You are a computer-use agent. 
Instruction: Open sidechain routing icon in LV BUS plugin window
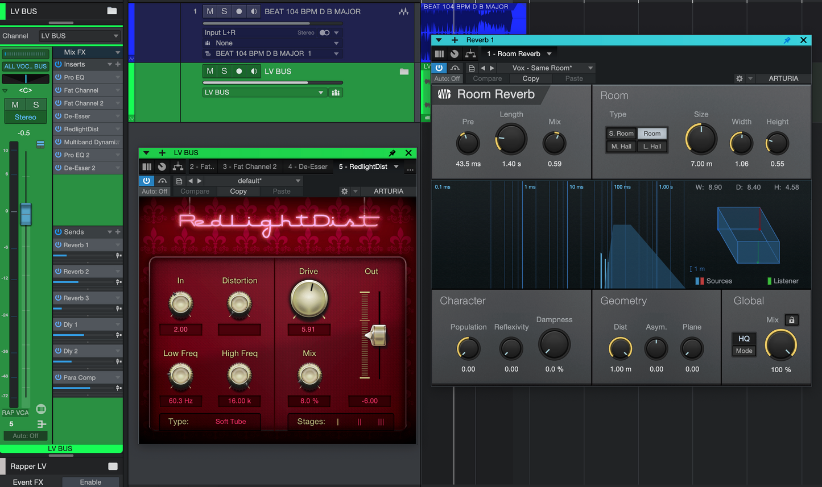(x=178, y=167)
